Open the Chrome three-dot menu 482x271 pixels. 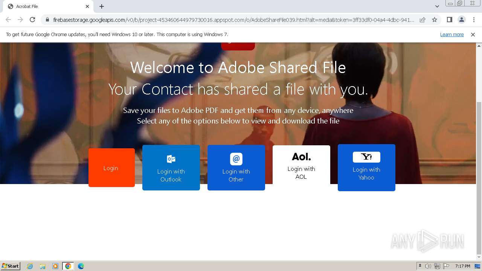[x=474, y=20]
